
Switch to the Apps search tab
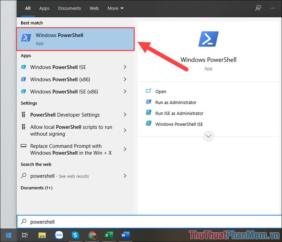[x=44, y=8]
